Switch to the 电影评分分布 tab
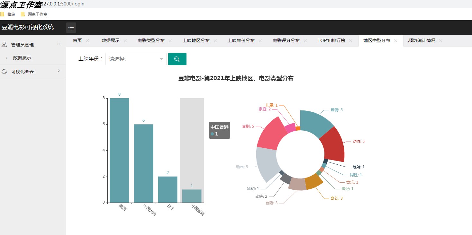472x235 pixels. point(286,41)
